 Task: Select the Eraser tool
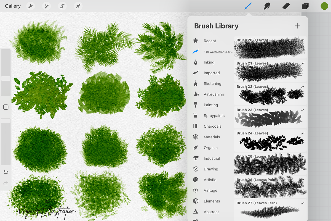pos(286,6)
